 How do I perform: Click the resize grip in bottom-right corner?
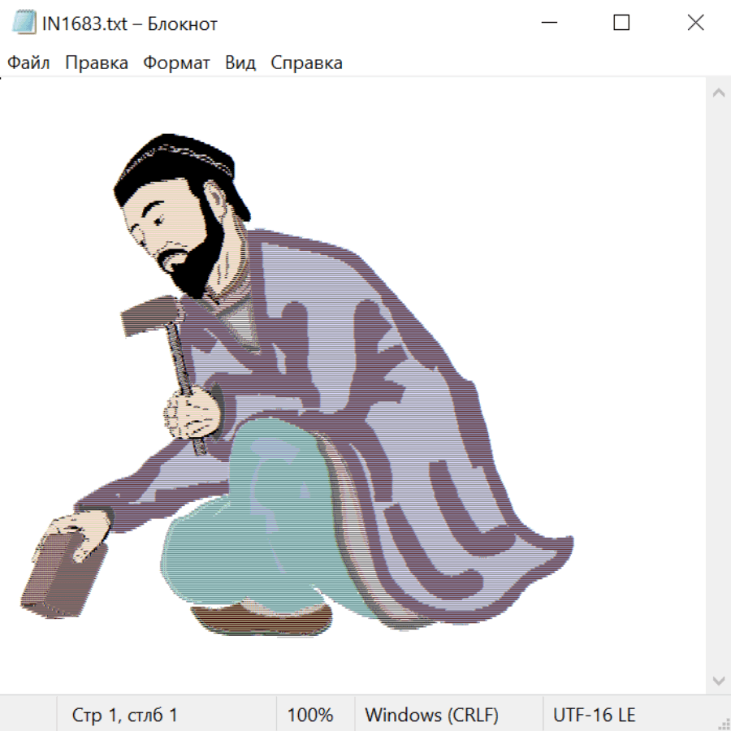click(723, 723)
